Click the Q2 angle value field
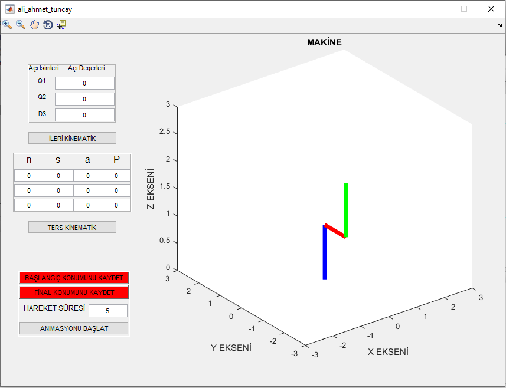The width and height of the screenshot is (506, 388). click(x=84, y=98)
